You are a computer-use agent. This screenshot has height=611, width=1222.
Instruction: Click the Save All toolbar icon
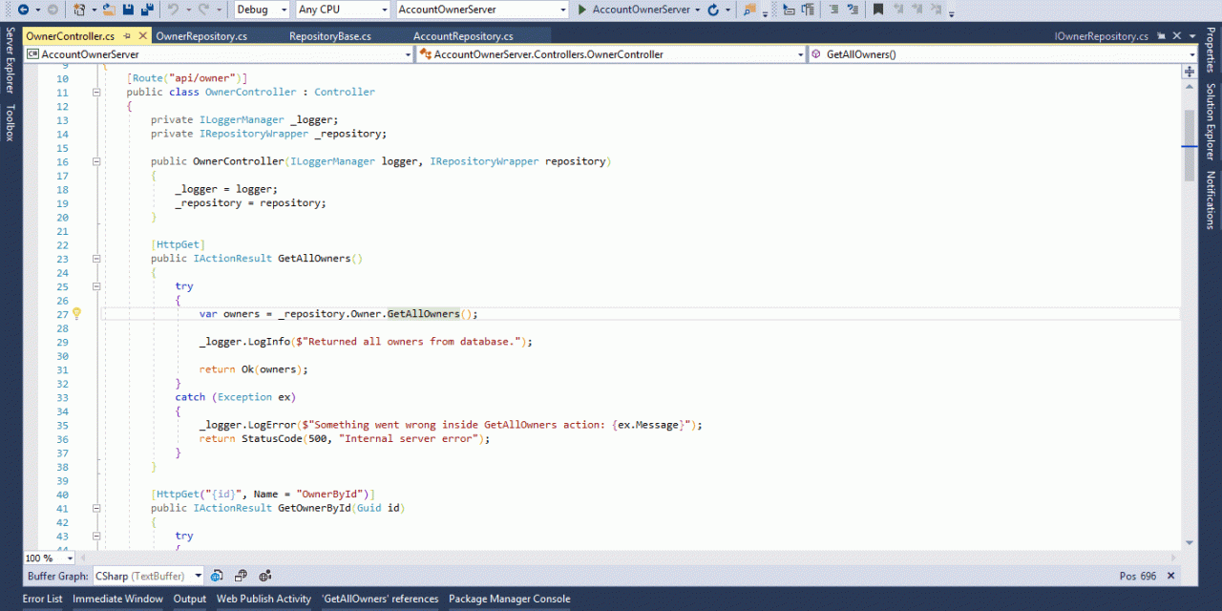[146, 10]
